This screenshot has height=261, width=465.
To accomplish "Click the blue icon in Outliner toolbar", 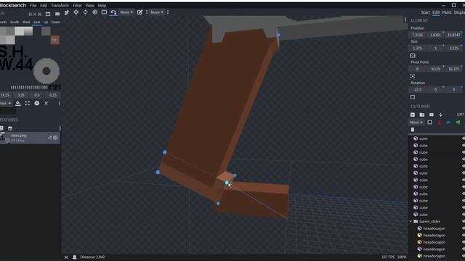I will point(448,123).
